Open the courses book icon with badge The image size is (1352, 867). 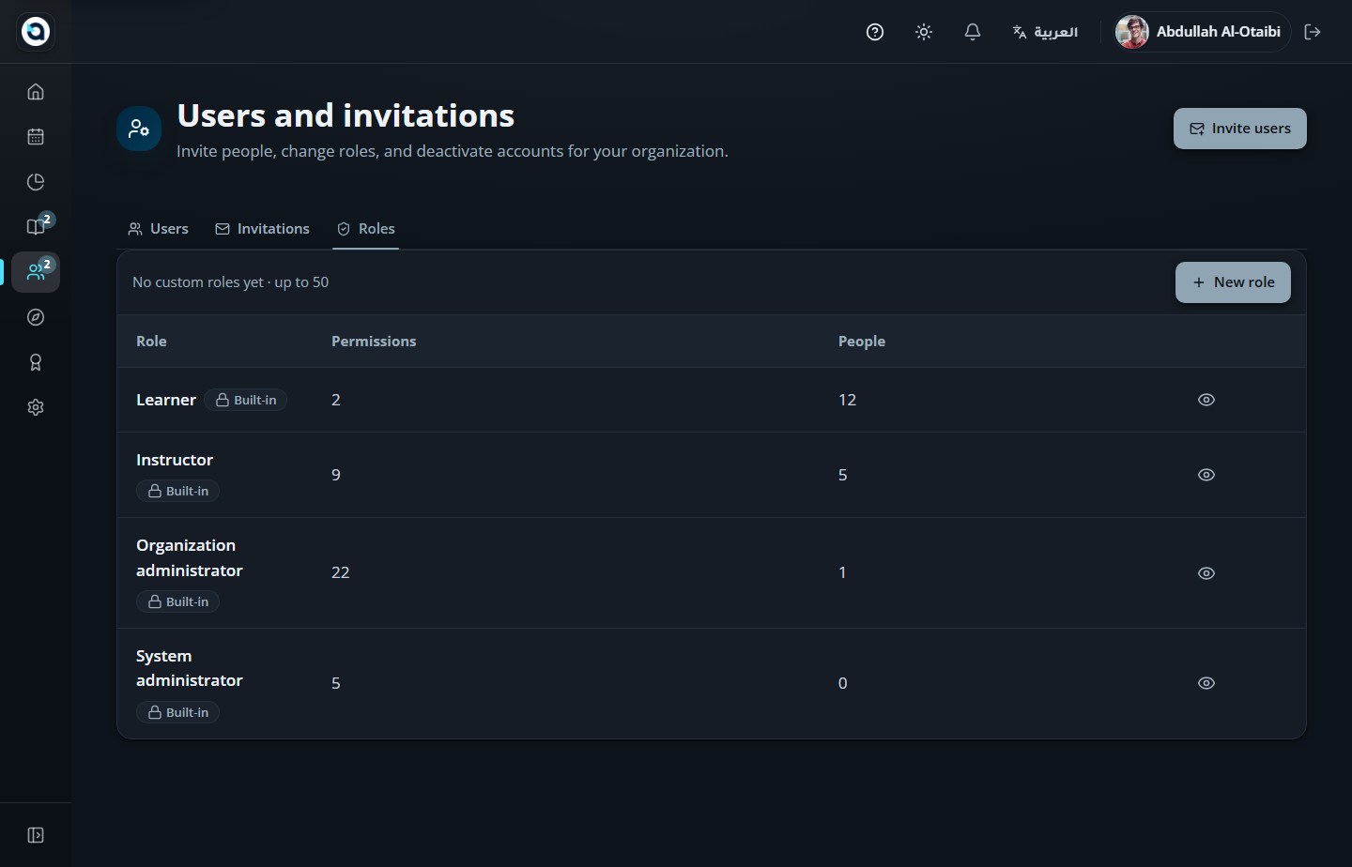coord(36,226)
